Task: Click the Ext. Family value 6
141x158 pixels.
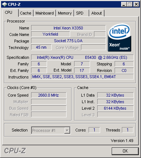Action: click(x=39, y=70)
